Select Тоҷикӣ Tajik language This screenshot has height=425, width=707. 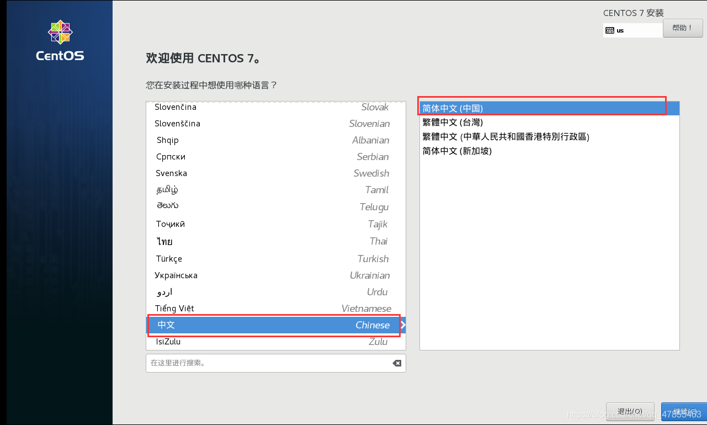point(276,224)
